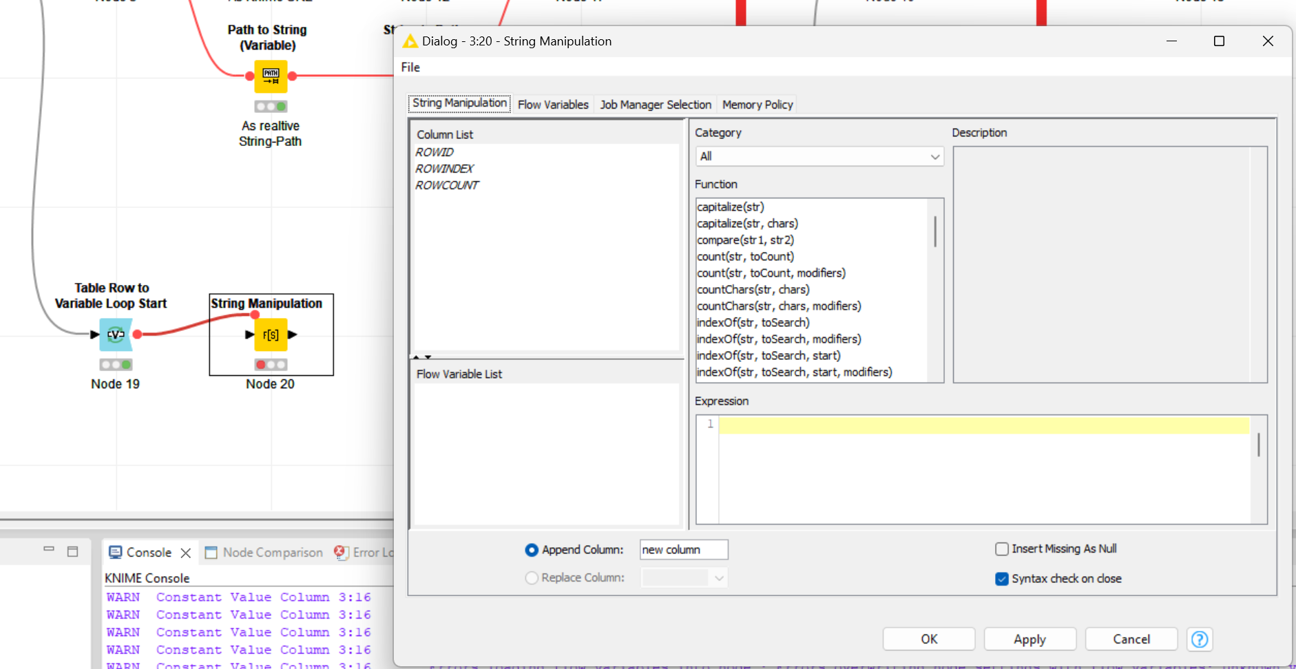
Task: Open the Memory Policy tab
Action: point(757,105)
